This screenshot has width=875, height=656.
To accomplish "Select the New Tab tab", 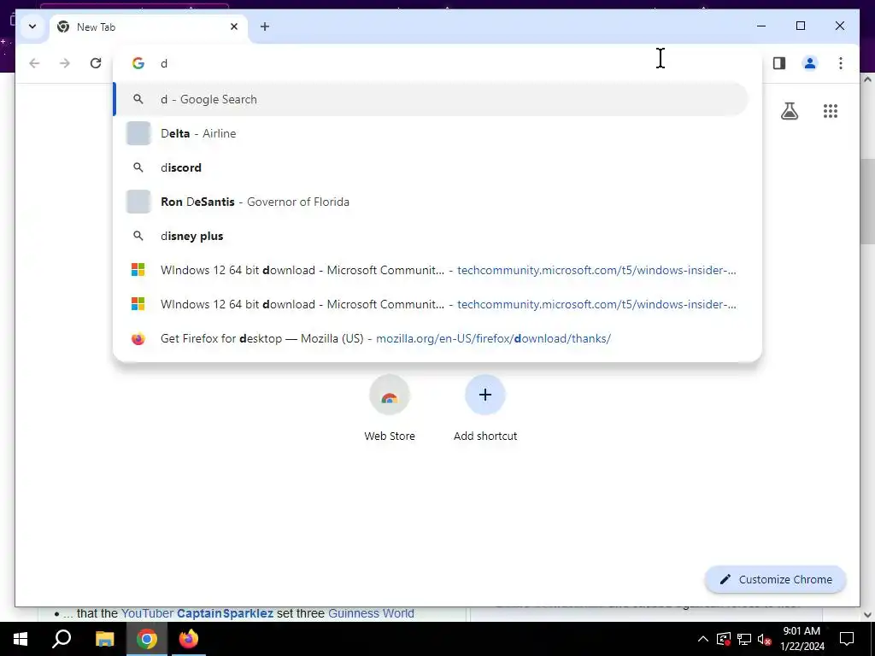I will pyautogui.click(x=149, y=26).
